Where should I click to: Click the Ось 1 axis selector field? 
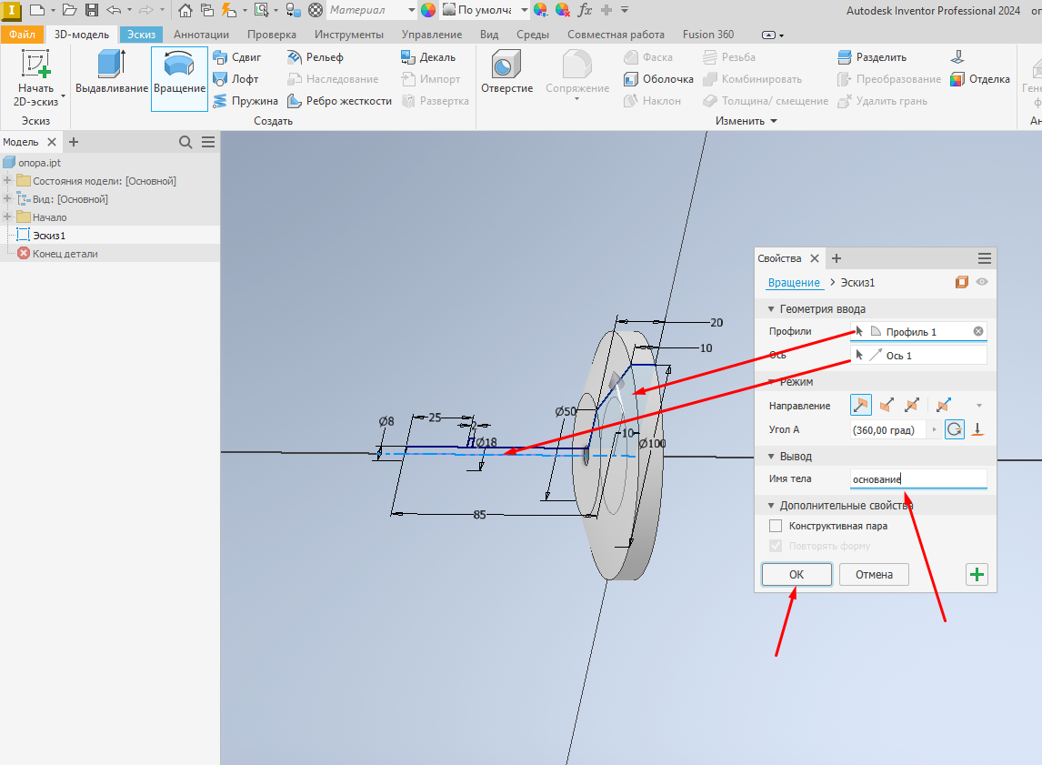tap(918, 355)
